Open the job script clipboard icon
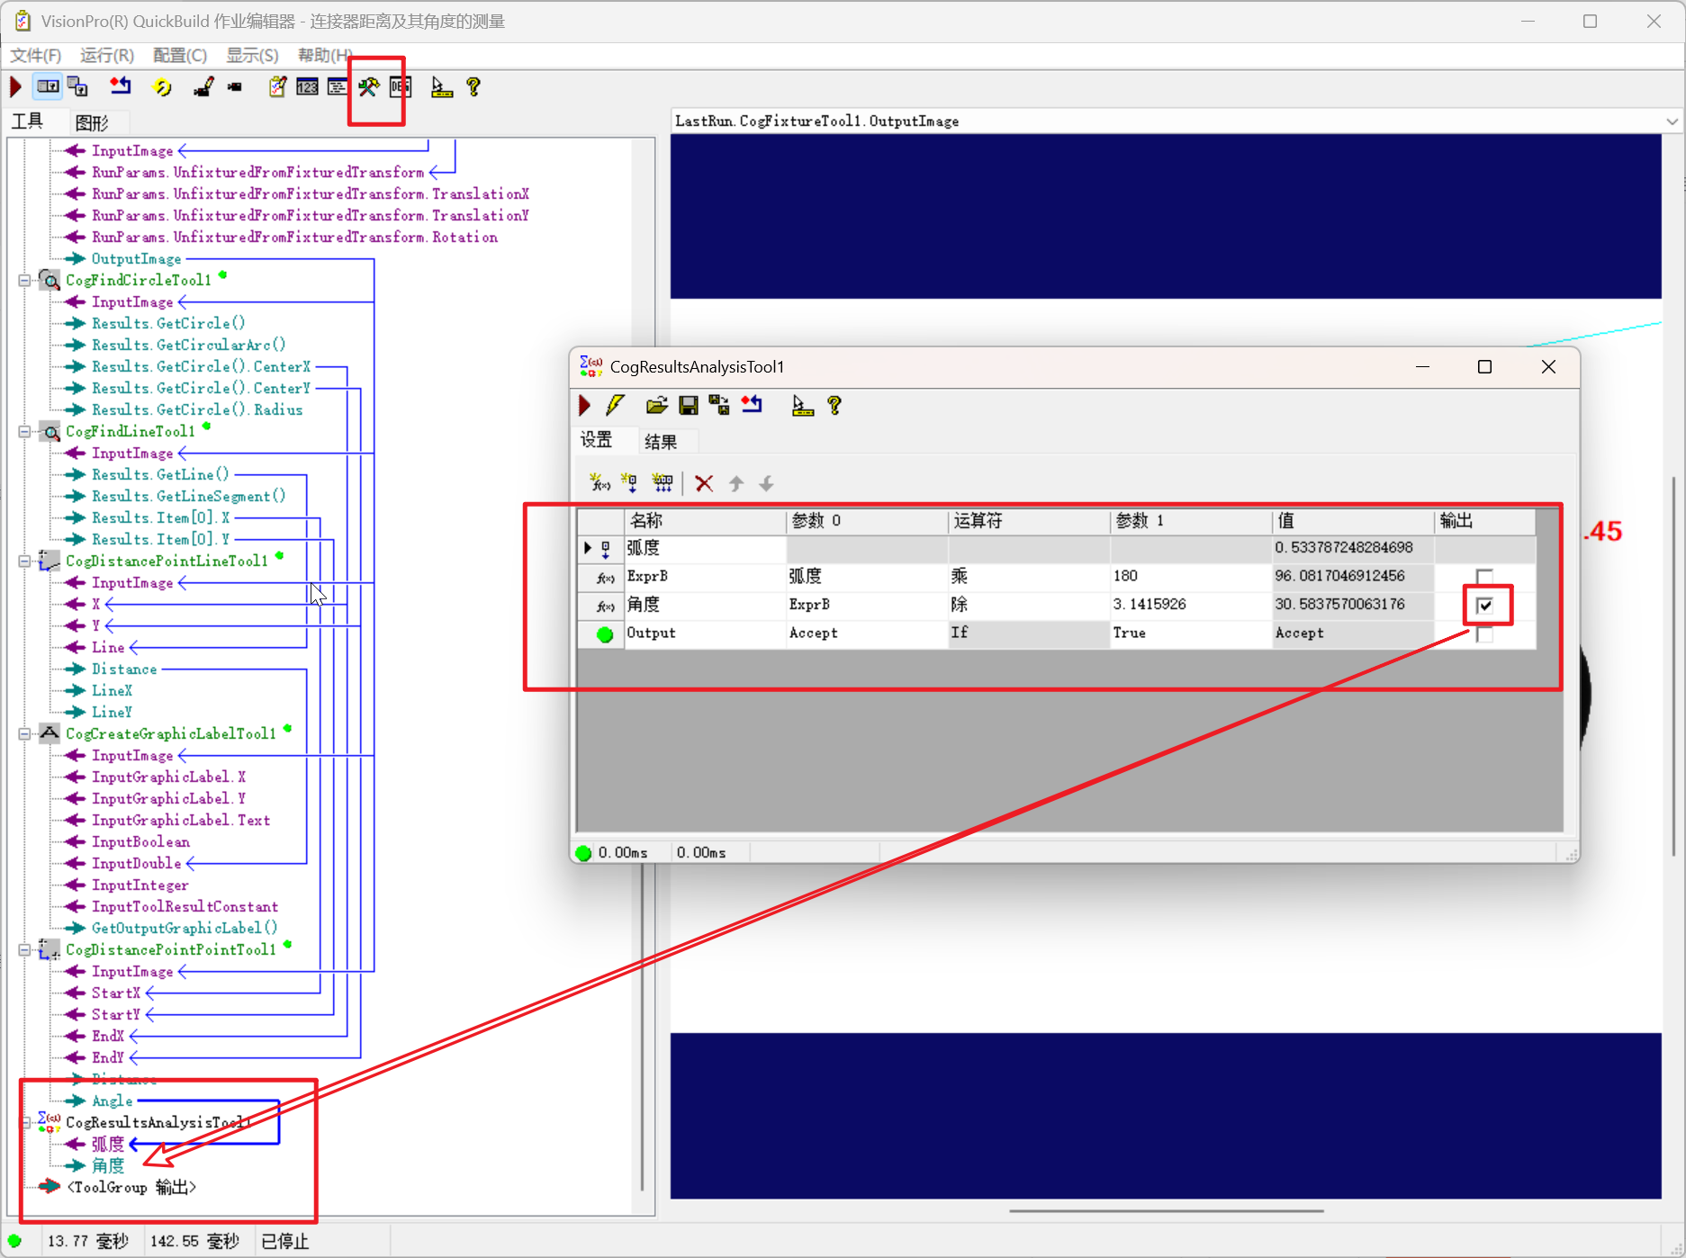Image resolution: width=1686 pixels, height=1258 pixels. (x=277, y=87)
